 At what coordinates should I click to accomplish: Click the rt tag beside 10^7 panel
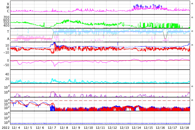point(192,86)
